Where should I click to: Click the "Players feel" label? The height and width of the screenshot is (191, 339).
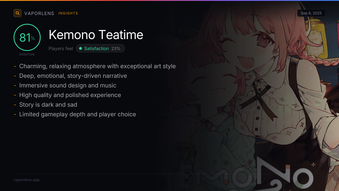click(61, 49)
